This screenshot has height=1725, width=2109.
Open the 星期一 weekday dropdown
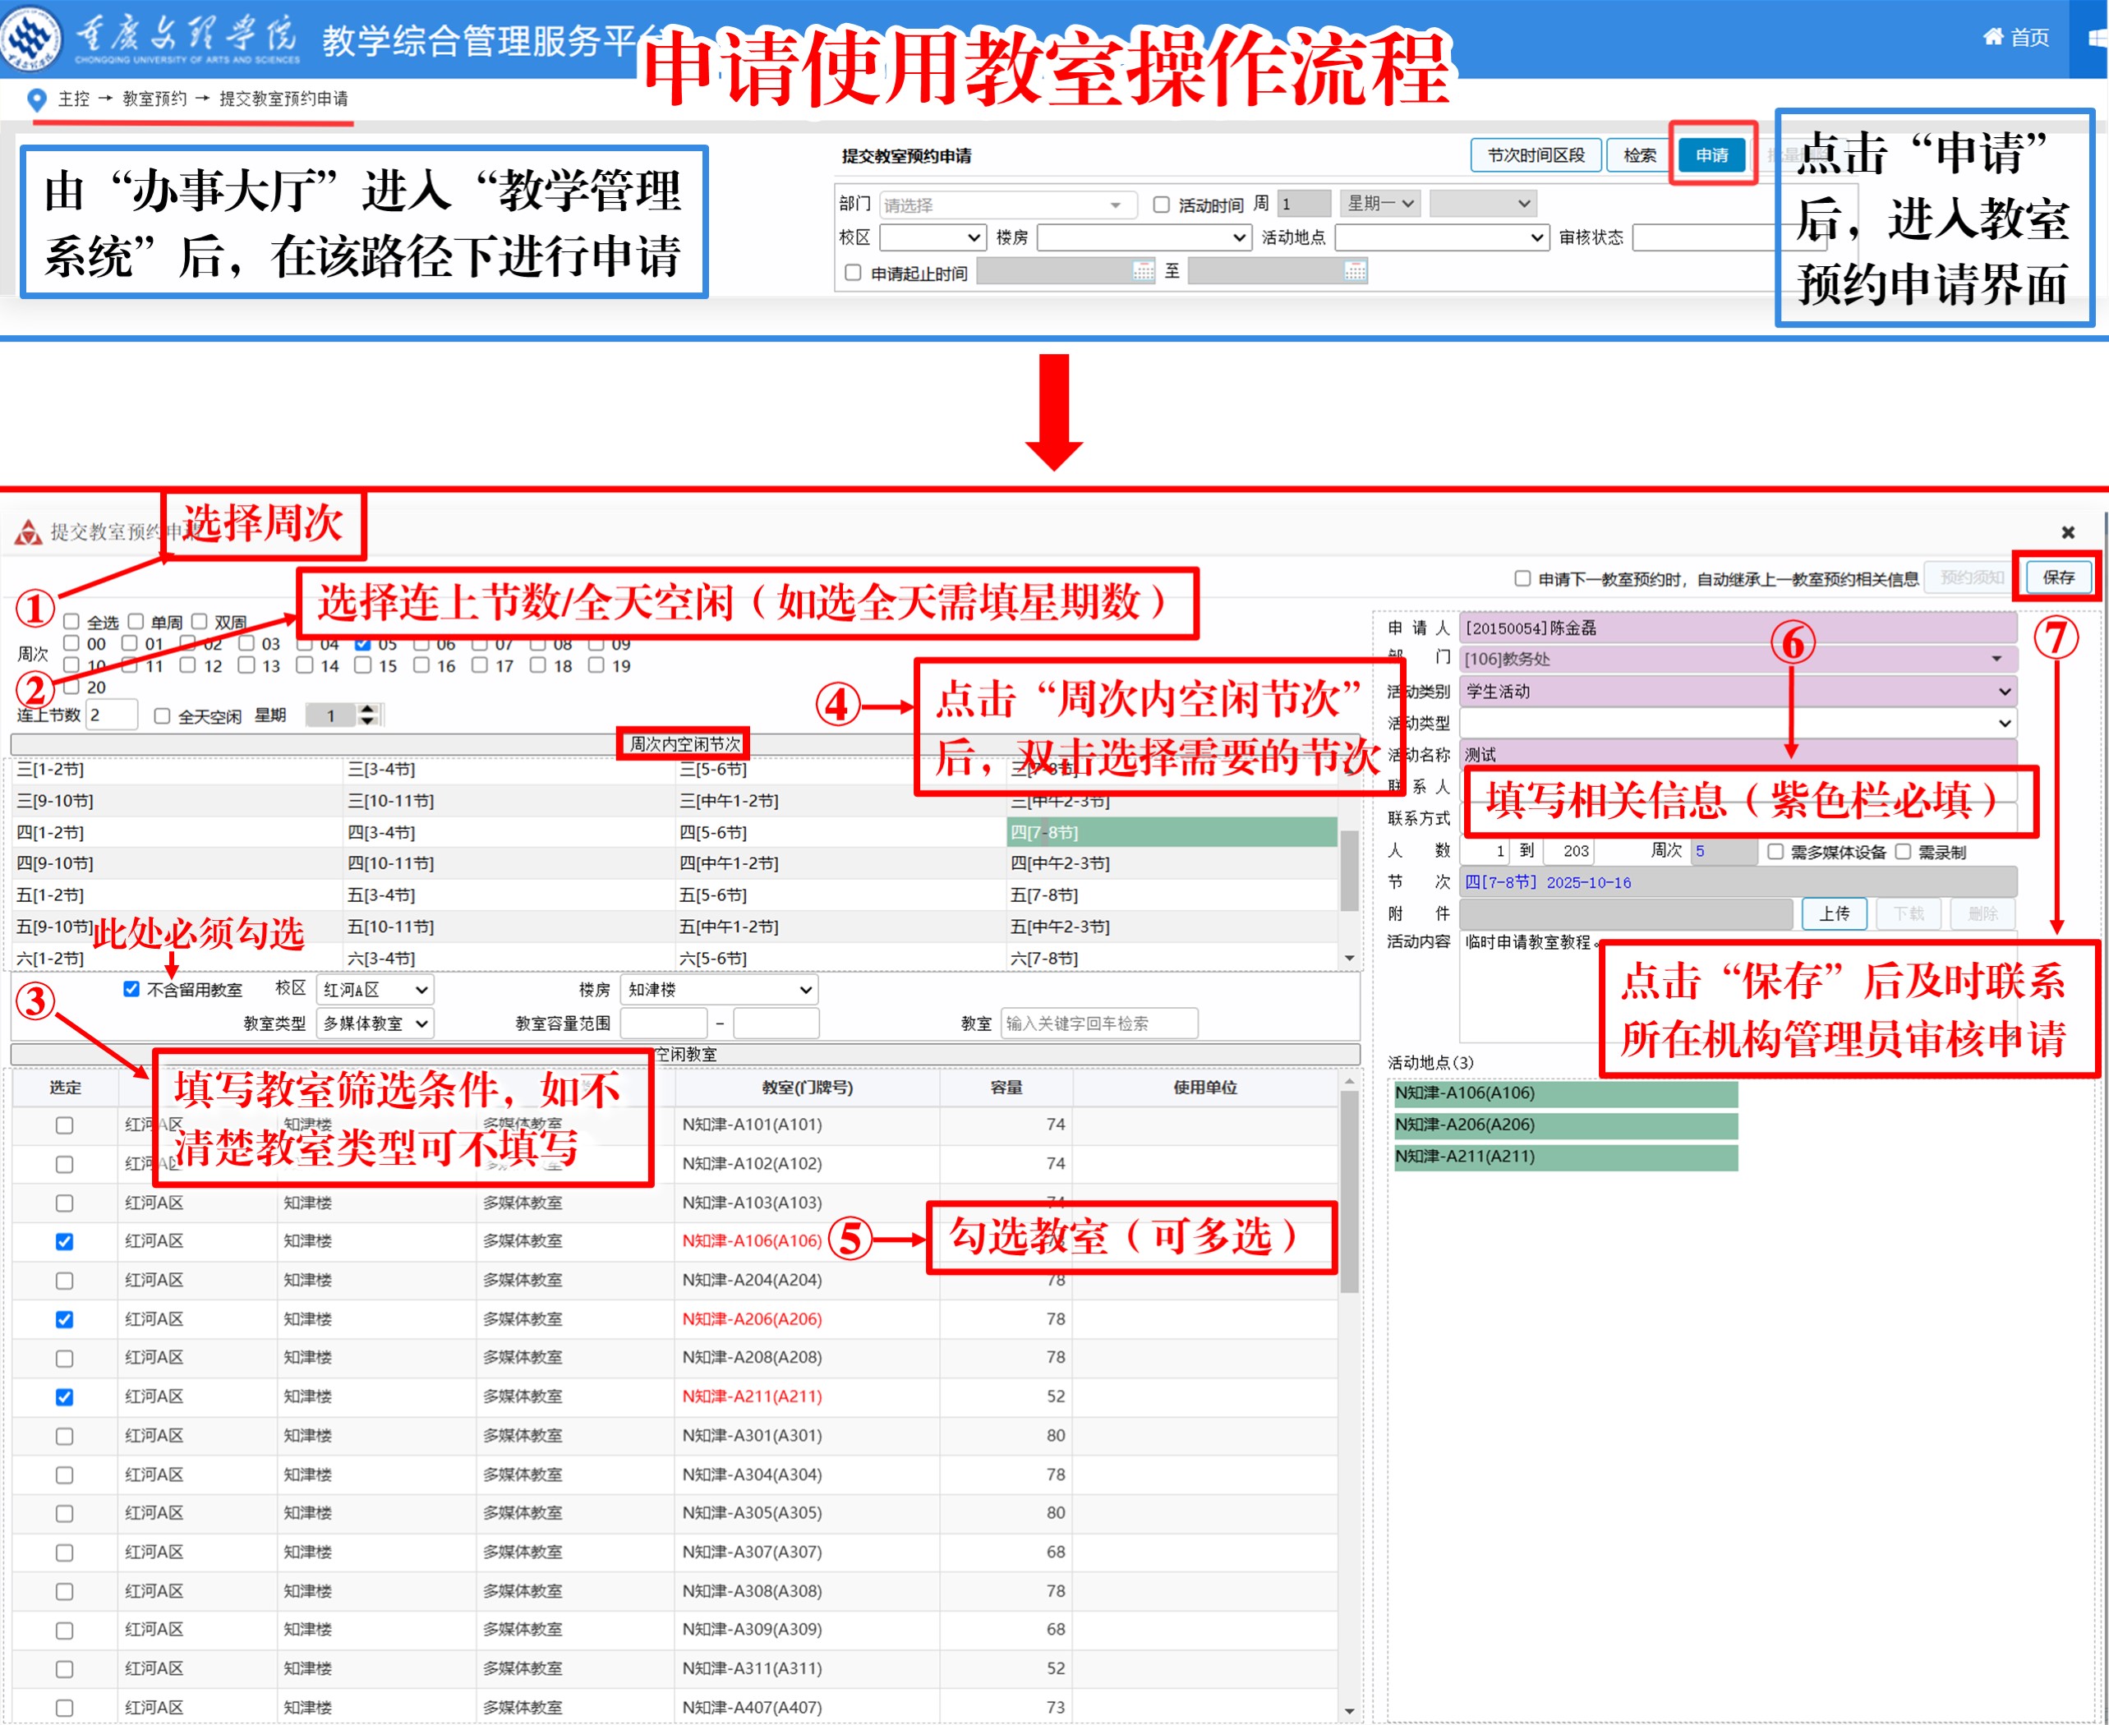[1380, 204]
